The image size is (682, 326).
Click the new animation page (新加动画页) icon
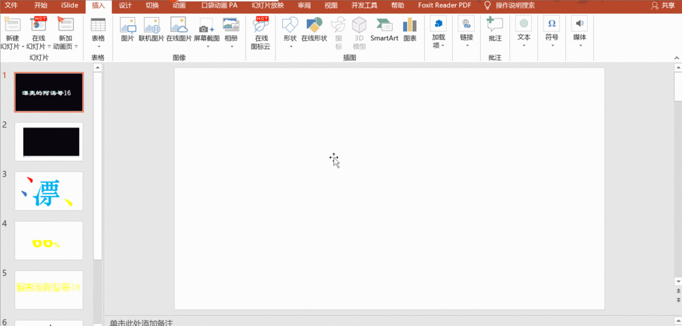coord(65,25)
